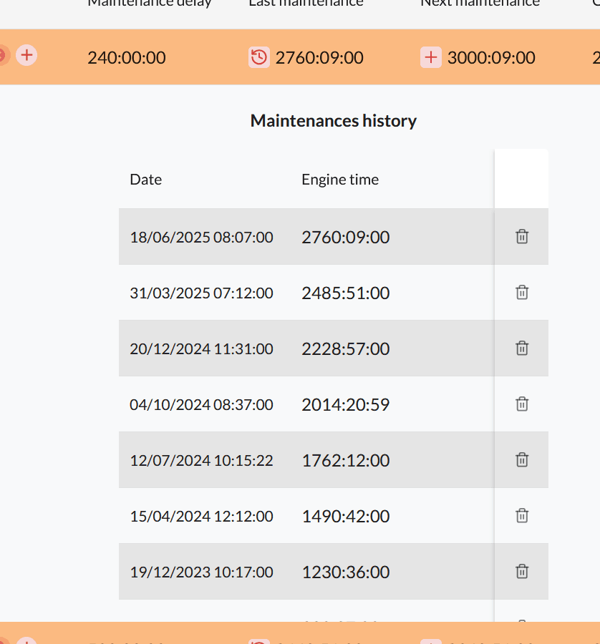Delete the 18/06/2025 maintenance record
The image size is (600, 644).
pos(522,237)
